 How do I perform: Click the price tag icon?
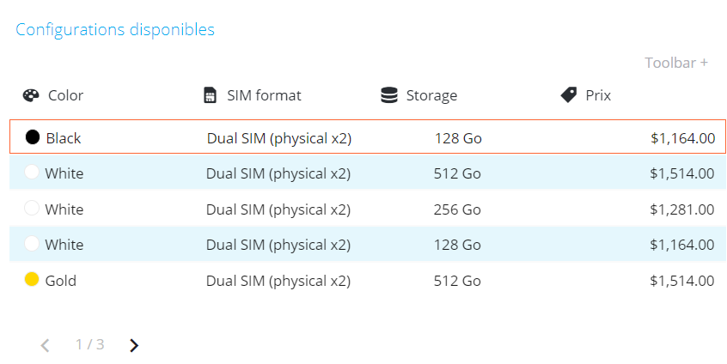568,95
